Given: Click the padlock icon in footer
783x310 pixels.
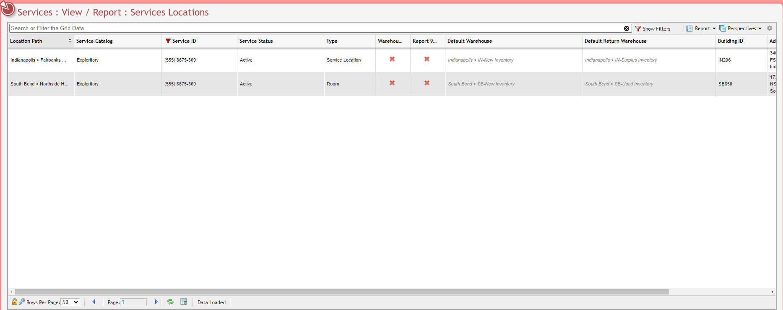Looking at the screenshot, I should click(x=15, y=302).
